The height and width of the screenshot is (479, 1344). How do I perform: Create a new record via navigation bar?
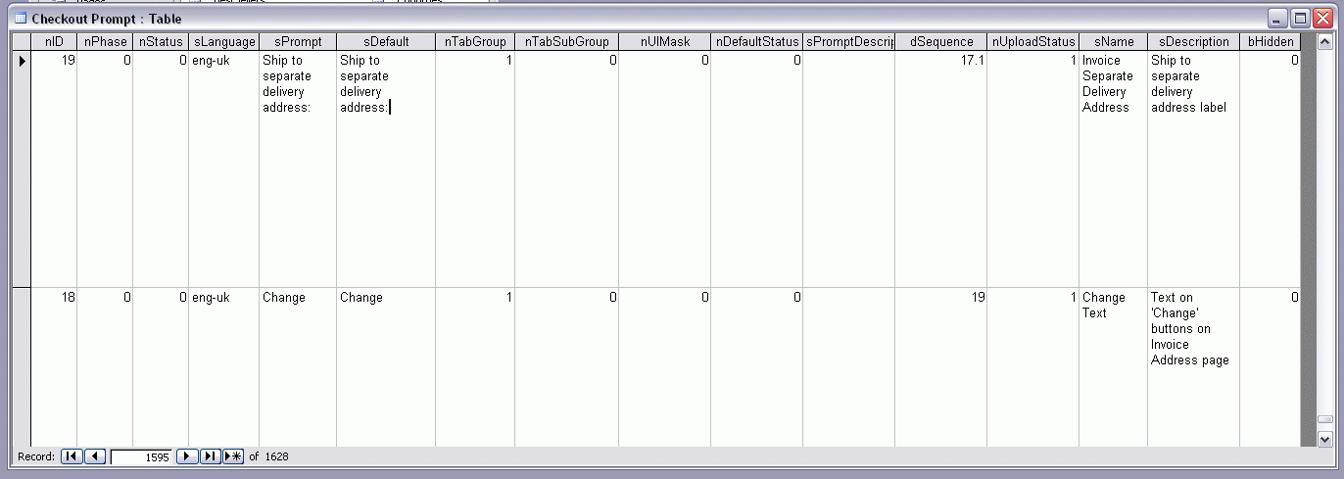pos(233,456)
